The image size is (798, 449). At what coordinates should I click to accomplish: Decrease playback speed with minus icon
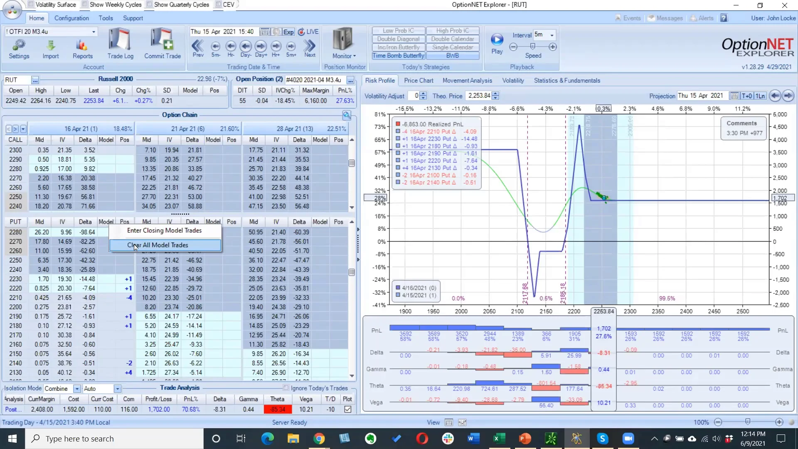tap(513, 47)
